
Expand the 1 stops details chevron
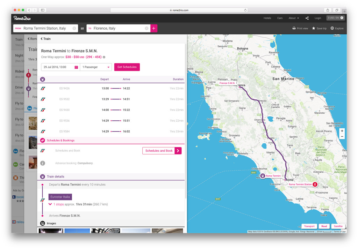[x=50, y=204]
